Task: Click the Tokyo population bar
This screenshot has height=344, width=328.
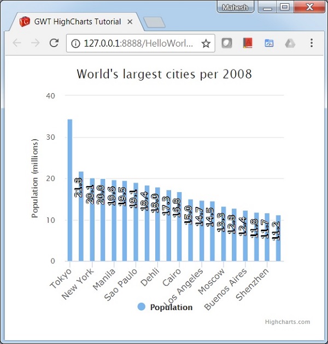Action: [70, 190]
